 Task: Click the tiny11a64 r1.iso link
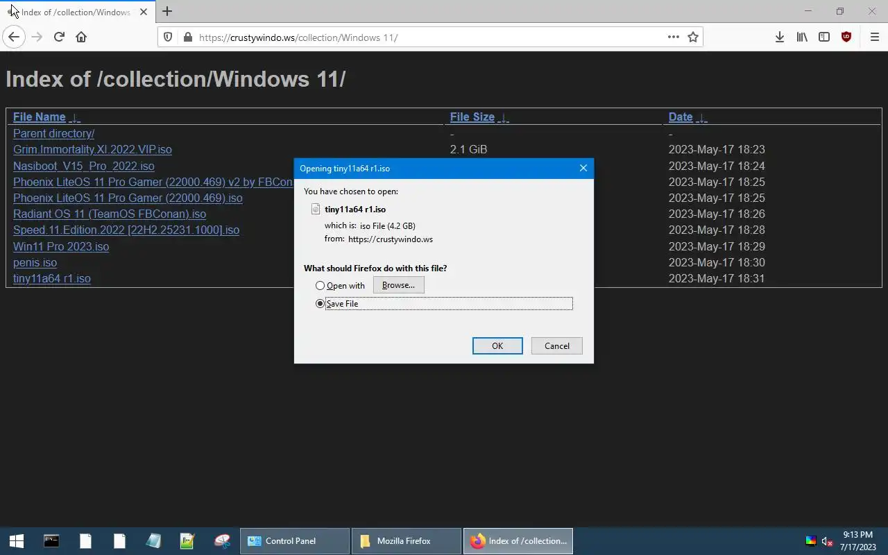[52, 278]
